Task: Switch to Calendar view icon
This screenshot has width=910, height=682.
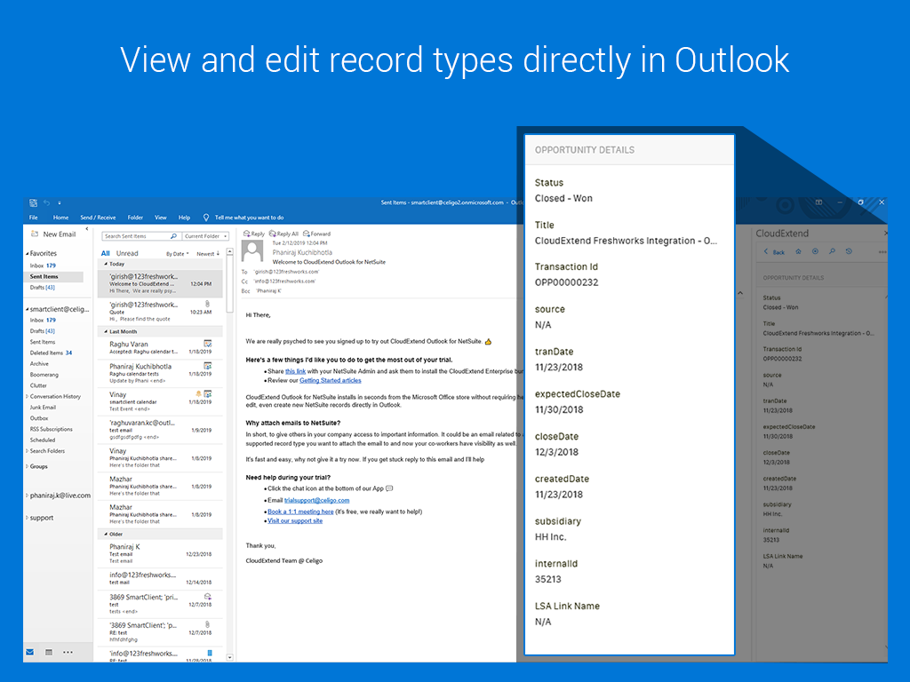Action: pos(49,652)
